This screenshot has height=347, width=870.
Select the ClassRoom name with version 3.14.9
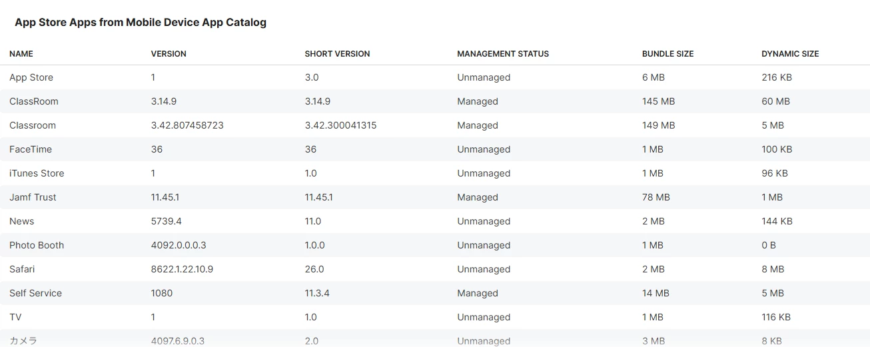coord(34,101)
